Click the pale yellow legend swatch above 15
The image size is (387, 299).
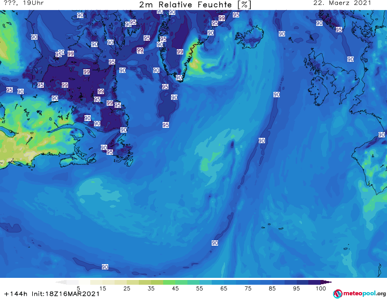pyautogui.click(x=97, y=282)
